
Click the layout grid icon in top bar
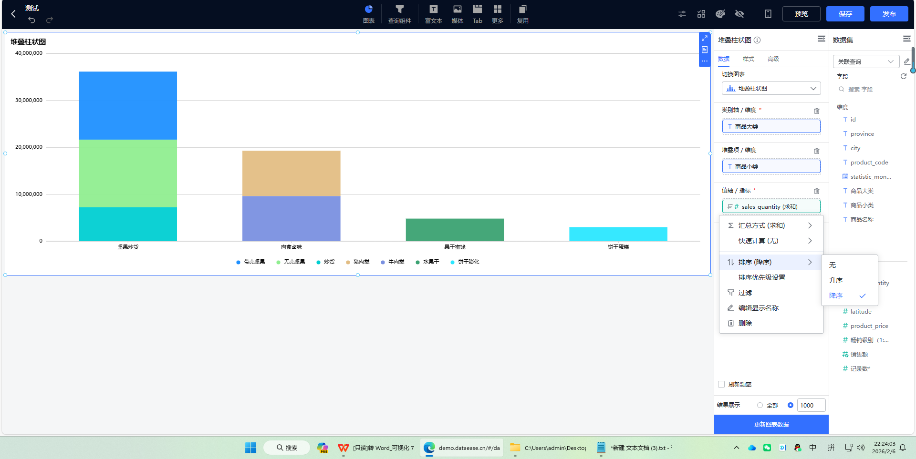pyautogui.click(x=701, y=14)
